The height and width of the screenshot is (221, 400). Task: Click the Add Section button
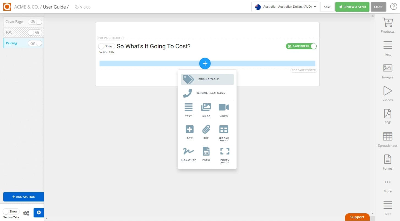point(24,197)
